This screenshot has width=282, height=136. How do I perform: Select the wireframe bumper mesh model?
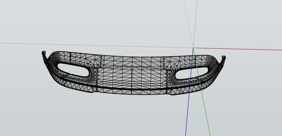coord(134,73)
